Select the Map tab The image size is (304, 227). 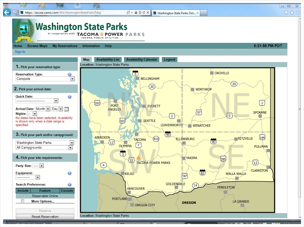tap(86, 59)
